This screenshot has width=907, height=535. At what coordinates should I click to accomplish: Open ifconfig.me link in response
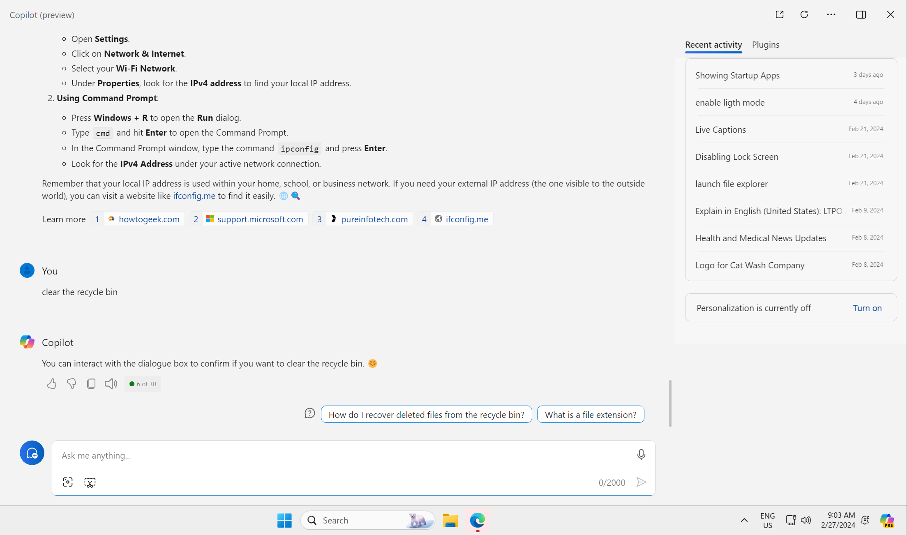point(194,196)
